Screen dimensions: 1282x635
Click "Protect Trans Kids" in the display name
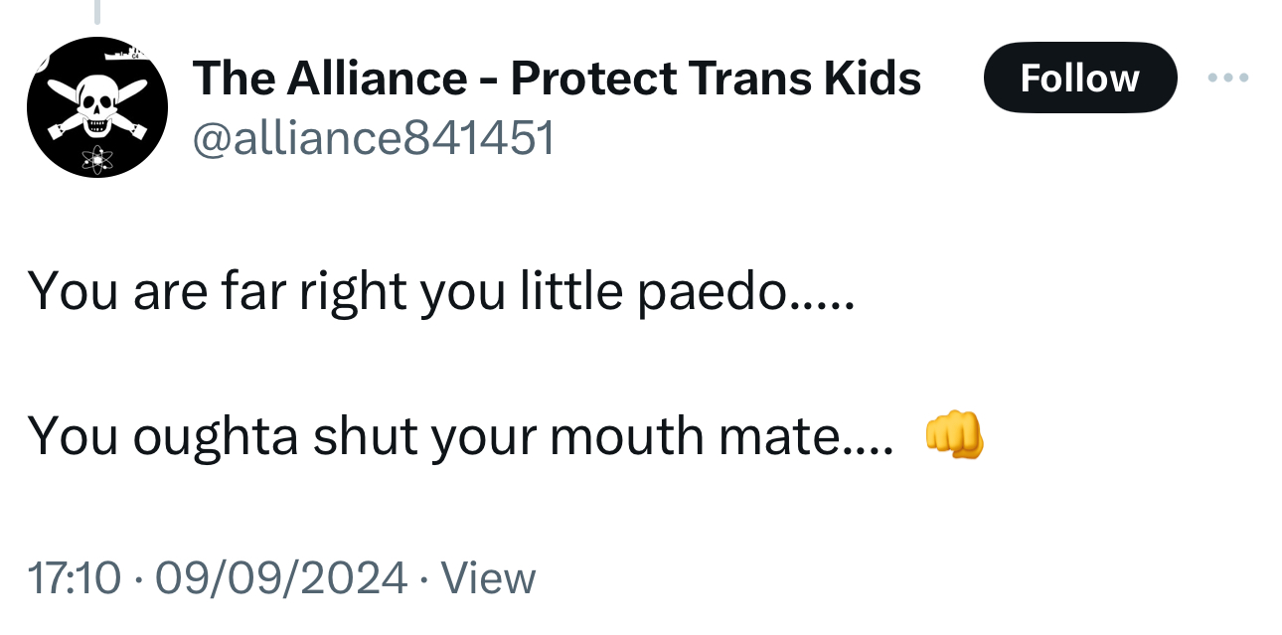(716, 78)
